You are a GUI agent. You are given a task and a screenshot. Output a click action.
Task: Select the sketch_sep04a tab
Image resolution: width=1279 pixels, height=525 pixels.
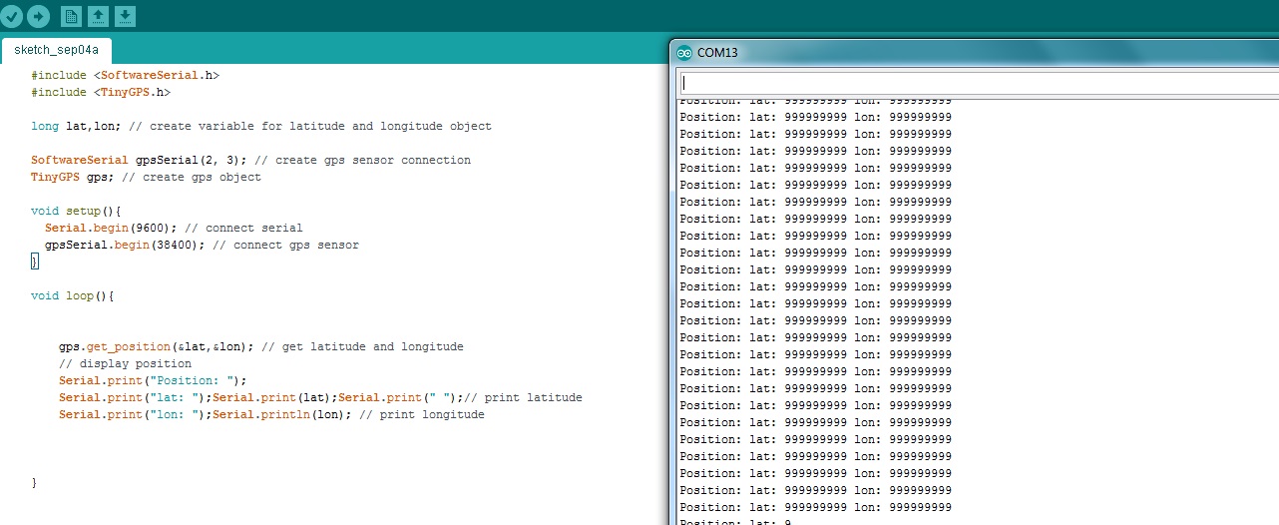point(56,50)
